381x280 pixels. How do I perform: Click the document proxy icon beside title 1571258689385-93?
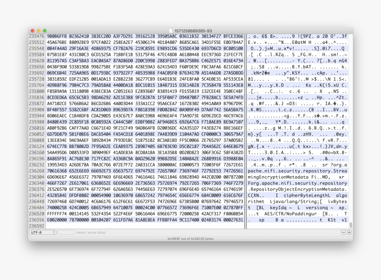point(171,31)
